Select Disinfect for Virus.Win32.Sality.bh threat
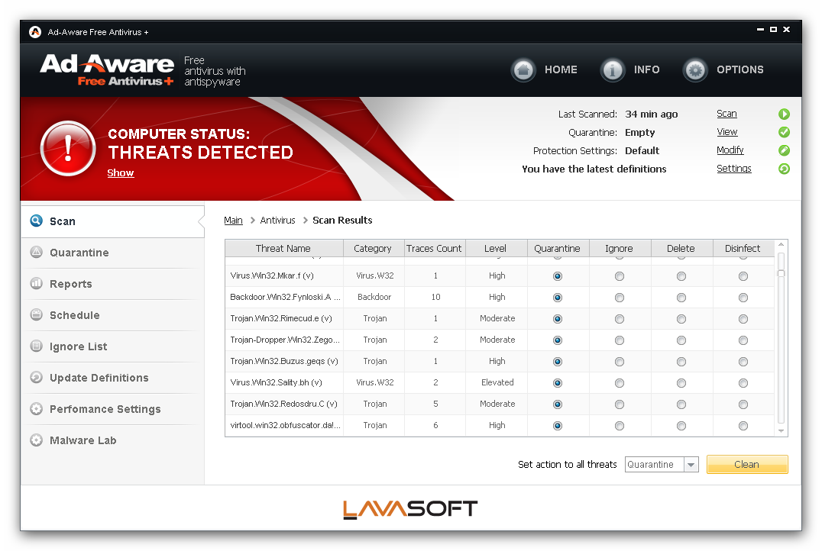Image resolution: width=822 pixels, height=551 pixels. pyautogui.click(x=743, y=383)
